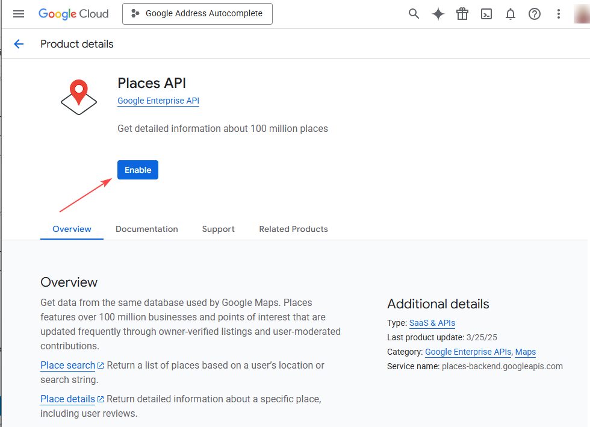Click the Google Enterprise API link
This screenshot has height=427, width=590.
[x=158, y=101]
